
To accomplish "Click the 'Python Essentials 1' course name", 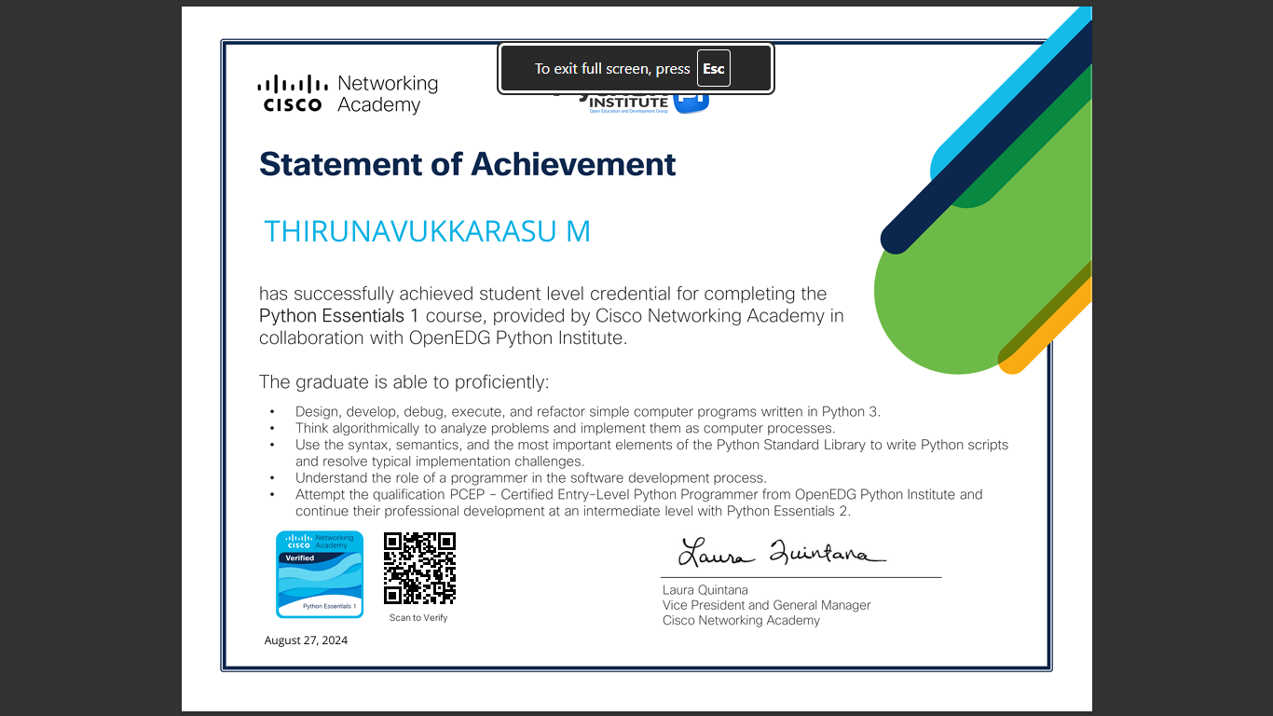I will 339,316.
